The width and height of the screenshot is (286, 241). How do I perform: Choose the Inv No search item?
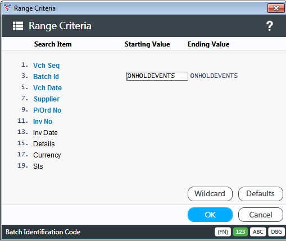[x=43, y=122]
